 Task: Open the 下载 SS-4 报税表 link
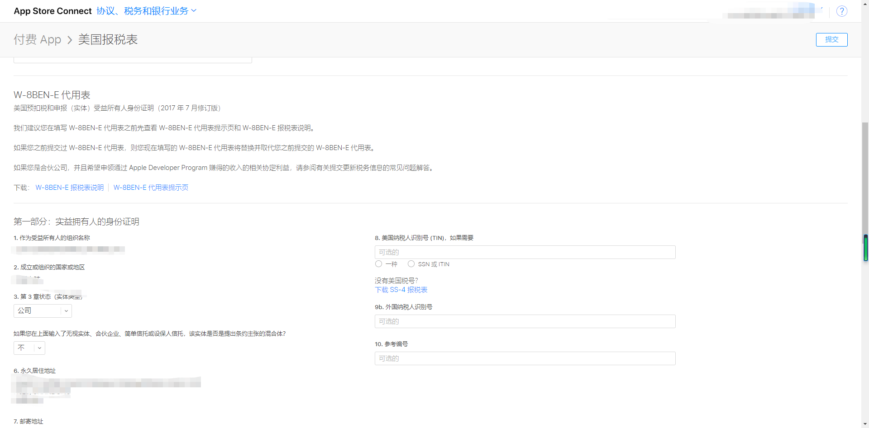coord(401,290)
